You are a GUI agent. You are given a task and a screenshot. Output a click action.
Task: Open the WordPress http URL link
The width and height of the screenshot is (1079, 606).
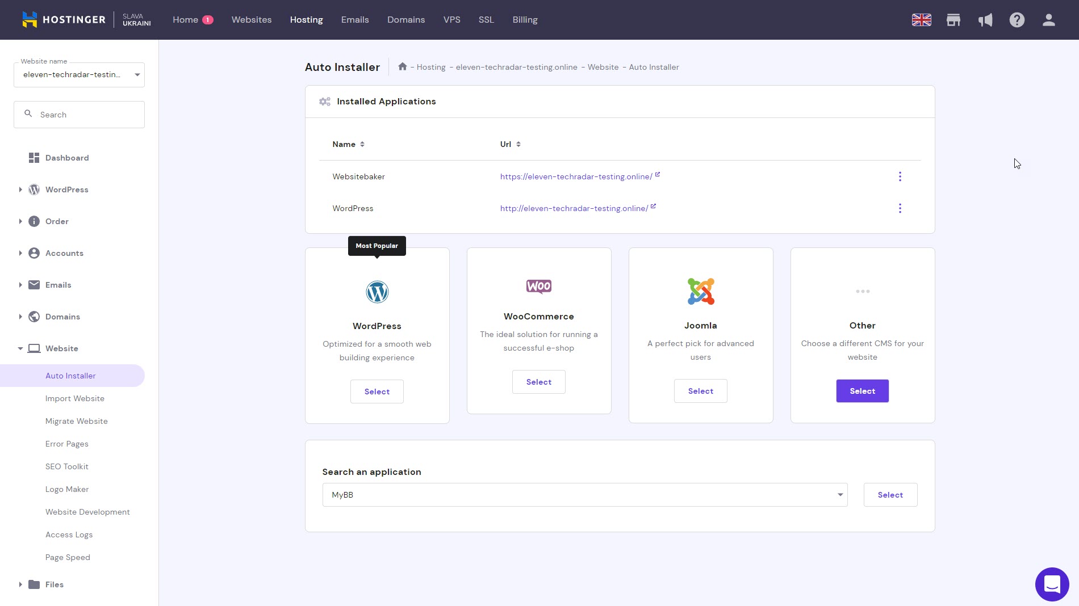pyautogui.click(x=574, y=208)
